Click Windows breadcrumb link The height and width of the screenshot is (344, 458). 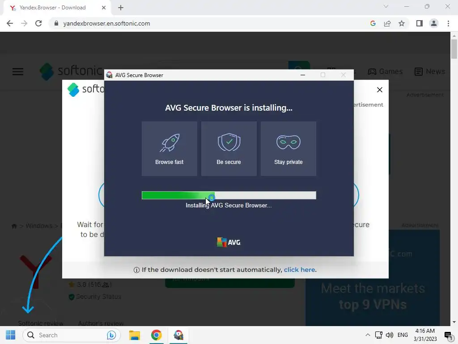point(39,226)
